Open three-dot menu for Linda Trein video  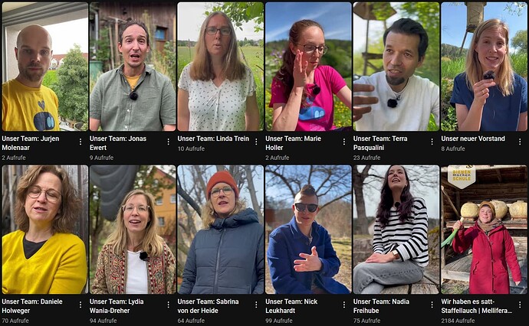click(x=256, y=142)
